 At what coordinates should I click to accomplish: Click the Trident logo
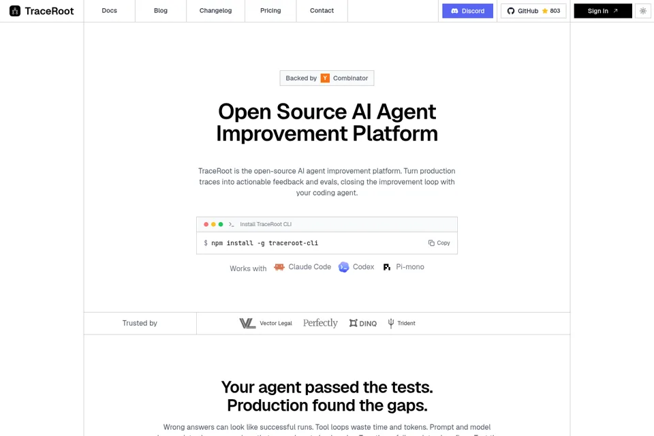point(402,324)
